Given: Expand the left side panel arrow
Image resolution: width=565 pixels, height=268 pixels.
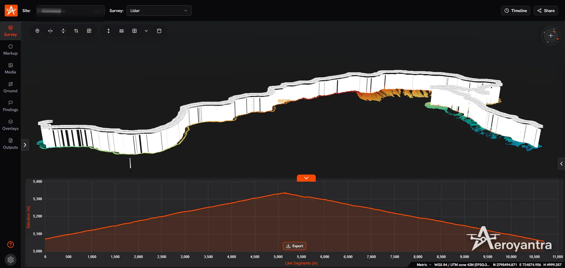Looking at the screenshot, I should pyautogui.click(x=25, y=145).
